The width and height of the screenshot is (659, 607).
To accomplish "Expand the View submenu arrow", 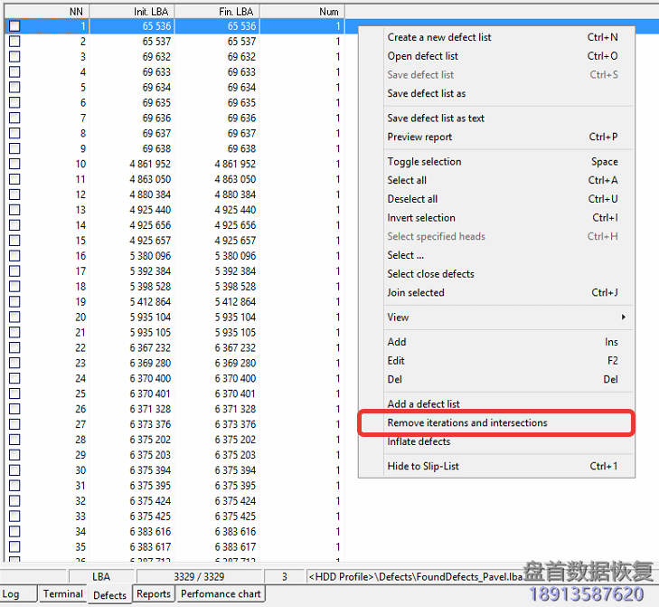I will 623,318.
